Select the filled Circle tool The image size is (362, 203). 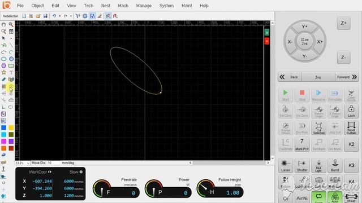click(11, 59)
